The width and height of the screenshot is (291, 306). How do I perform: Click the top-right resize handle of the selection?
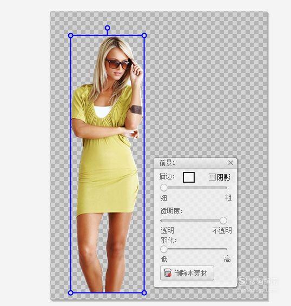(144, 36)
